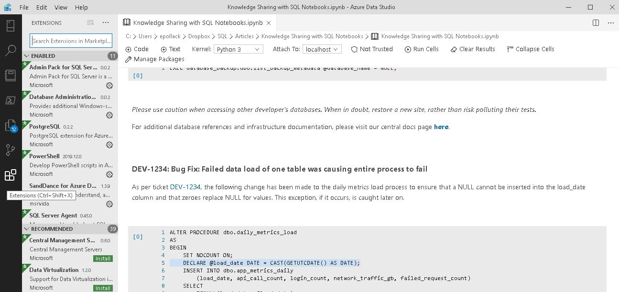Open Manage Packages for the notebook
The width and height of the screenshot is (619, 292).
pyautogui.click(x=155, y=59)
